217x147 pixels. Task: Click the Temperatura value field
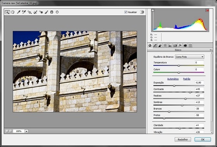[199, 62]
